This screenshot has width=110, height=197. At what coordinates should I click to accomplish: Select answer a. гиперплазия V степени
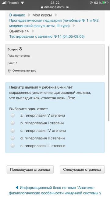(12, 115)
